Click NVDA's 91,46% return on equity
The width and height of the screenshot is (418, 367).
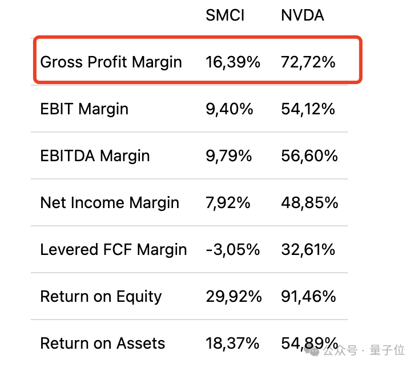[308, 297]
